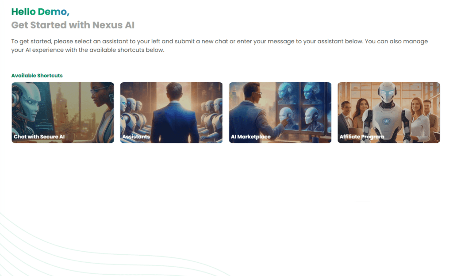The height and width of the screenshot is (276, 453).
Task: Click the 'Available Shortcuts' section title
Action: (x=37, y=76)
